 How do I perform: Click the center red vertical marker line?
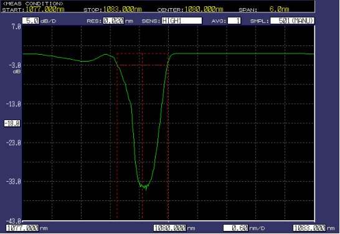(142, 136)
